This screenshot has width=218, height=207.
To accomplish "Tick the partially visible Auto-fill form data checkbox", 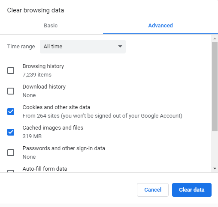I will 11,171.
